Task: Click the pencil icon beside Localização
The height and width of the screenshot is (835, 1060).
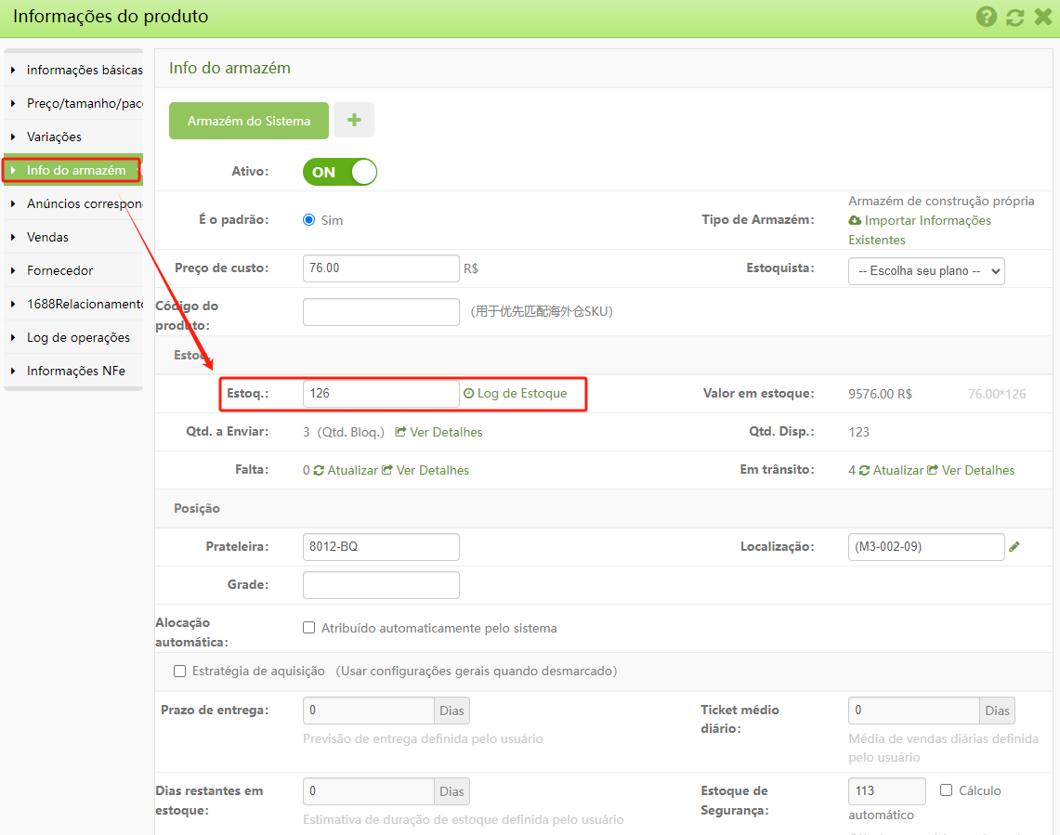Action: (1014, 547)
